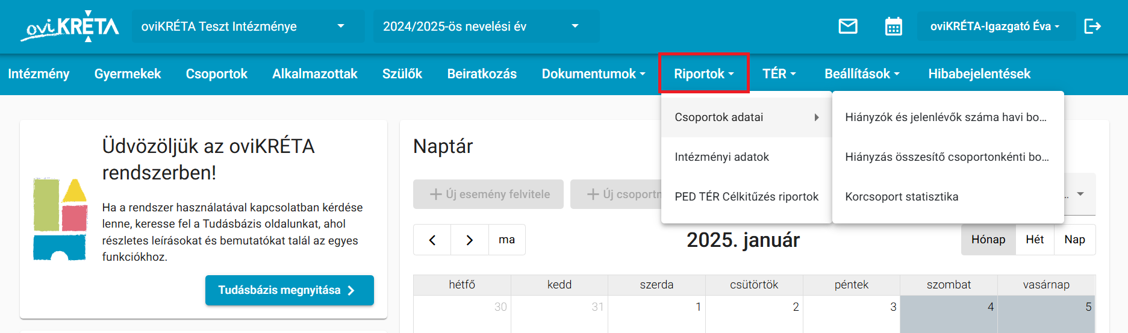Expand the TÉR menu
This screenshot has height=333, width=1128.
click(x=779, y=74)
